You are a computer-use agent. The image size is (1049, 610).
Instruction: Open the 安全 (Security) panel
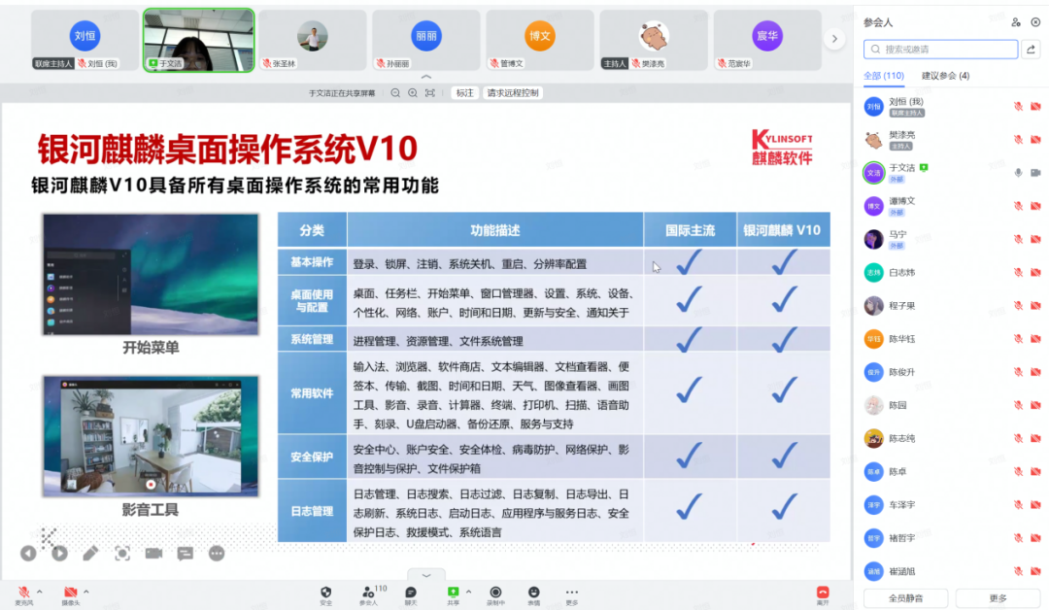click(326, 592)
